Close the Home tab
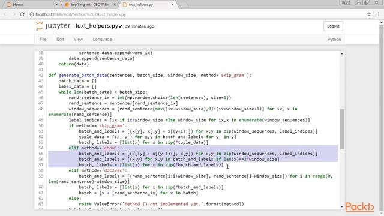The width and height of the screenshot is (384, 216). [x=56, y=4]
